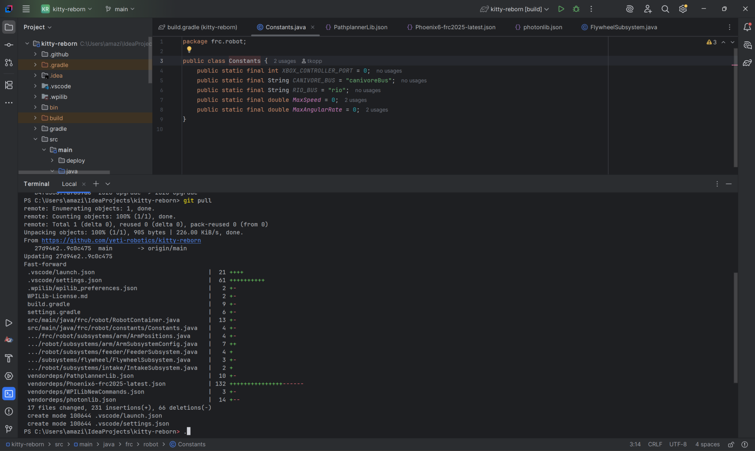The image size is (755, 451).
Task: Toggle the Project tool window
Action: point(9,27)
